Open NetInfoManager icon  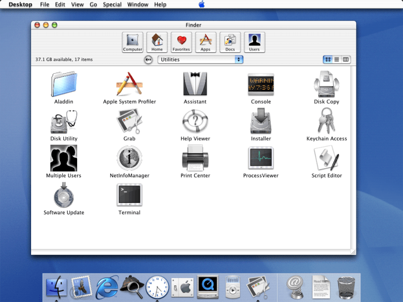pyautogui.click(x=129, y=159)
